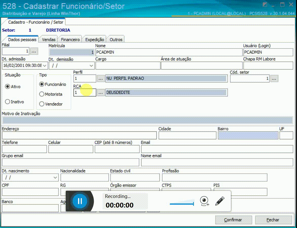The height and width of the screenshot is (228, 297).
Task: Click the Endereço field
Action: click(79, 135)
